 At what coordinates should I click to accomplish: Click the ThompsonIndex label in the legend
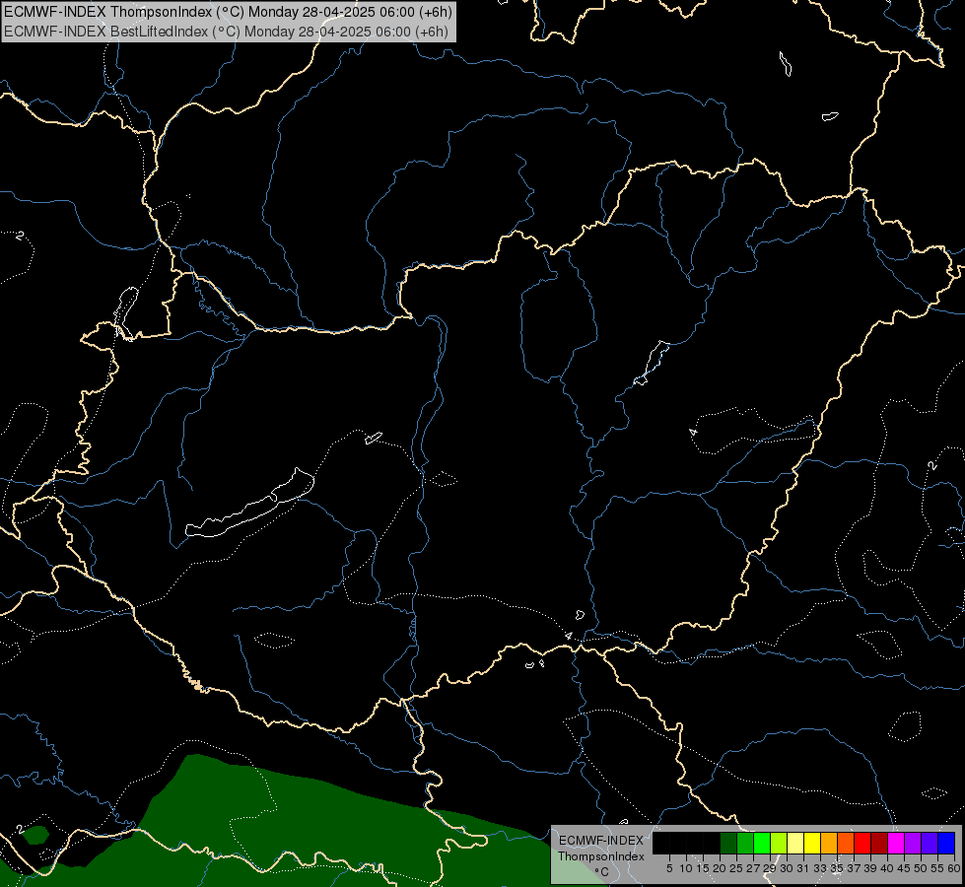[x=600, y=856]
